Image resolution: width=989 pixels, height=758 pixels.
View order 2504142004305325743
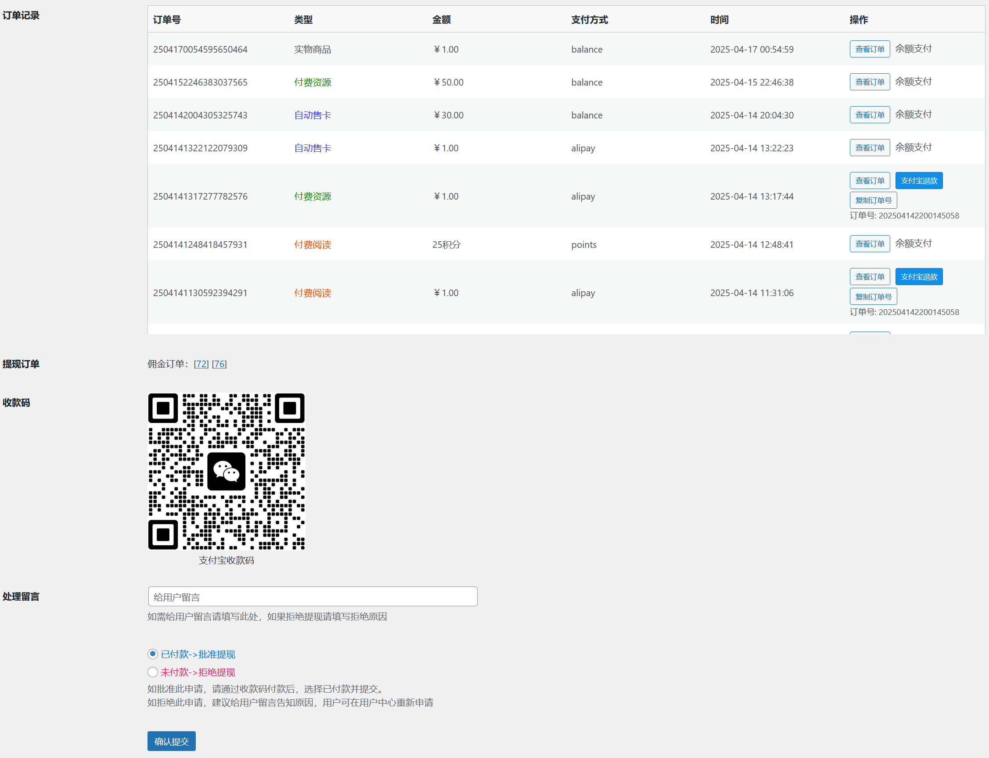point(870,114)
